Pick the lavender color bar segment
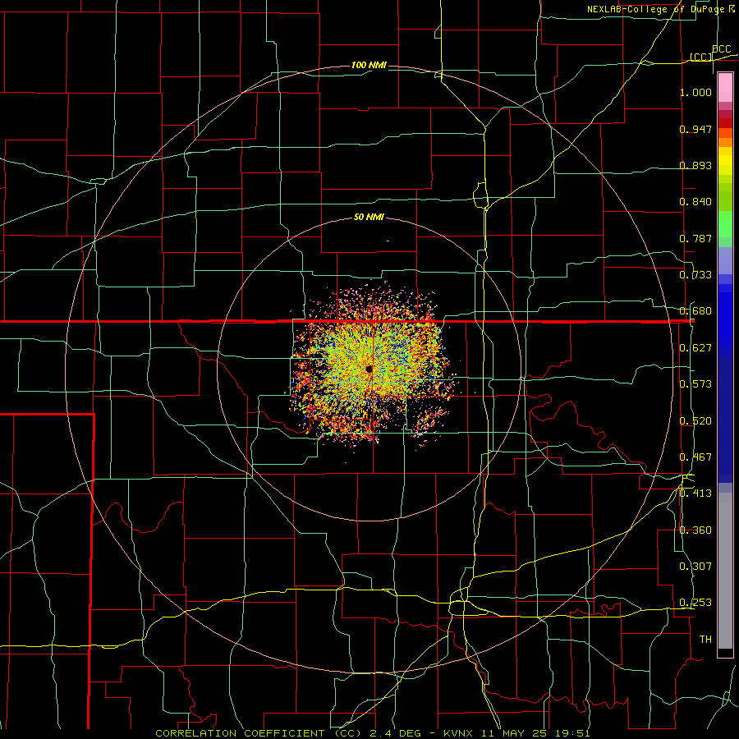This screenshot has height=739, width=739. click(725, 260)
